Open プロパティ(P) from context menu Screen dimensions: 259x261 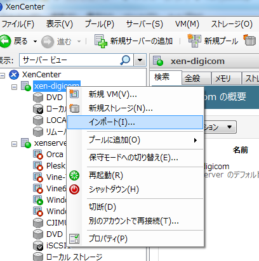(x=135, y=239)
